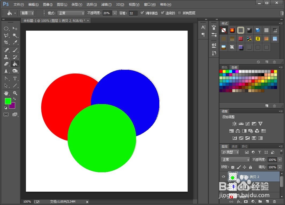Screen dimensions: 285x205
Task: Select the Polygonal Lasso tool
Action: tap(6, 35)
